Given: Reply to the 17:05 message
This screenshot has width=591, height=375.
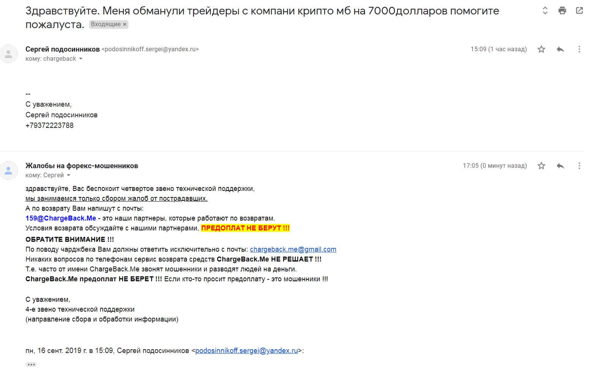Looking at the screenshot, I should coord(560,166).
